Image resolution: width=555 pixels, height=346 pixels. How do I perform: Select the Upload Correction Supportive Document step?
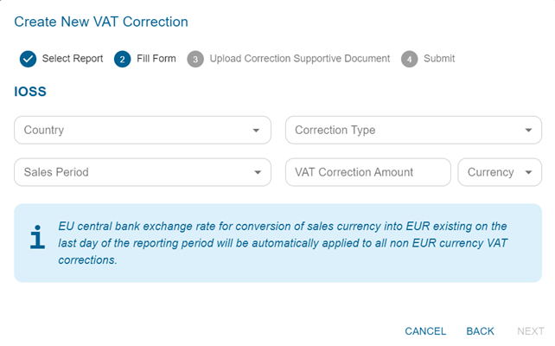(299, 59)
